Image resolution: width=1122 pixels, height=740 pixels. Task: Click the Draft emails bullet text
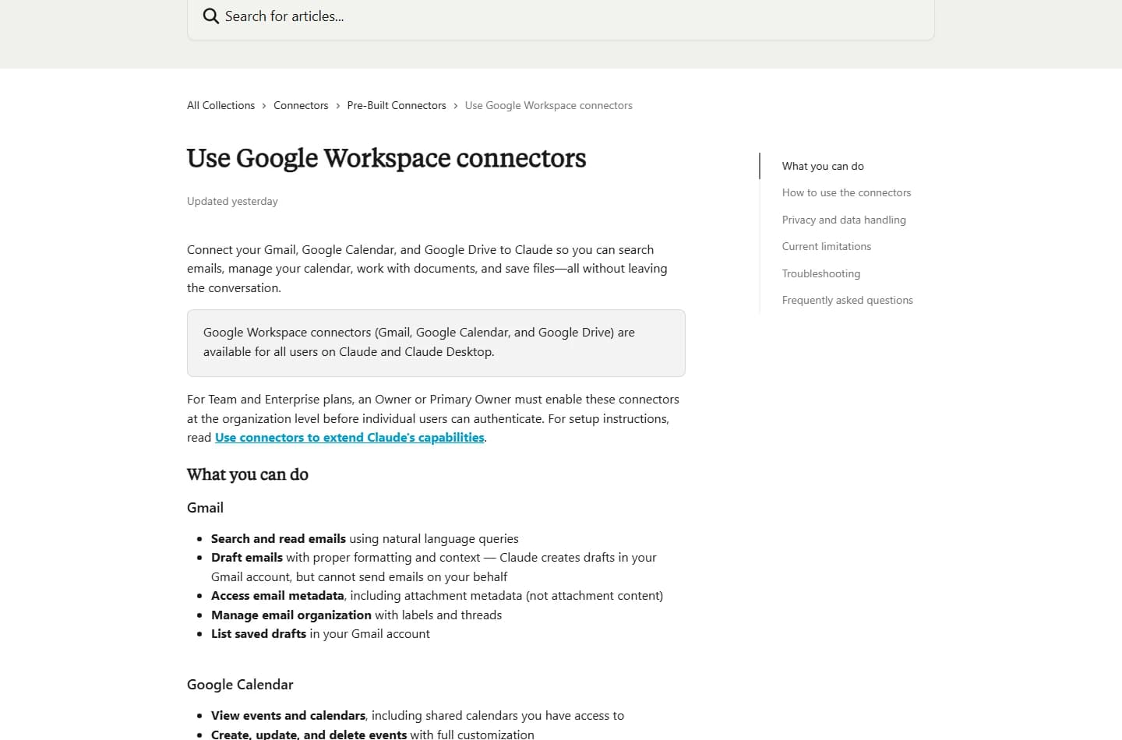434,567
